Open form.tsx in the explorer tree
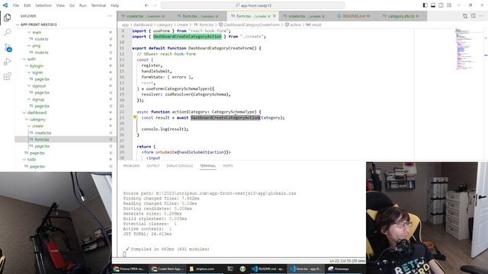This screenshot has width=488, height=274. coord(42,139)
